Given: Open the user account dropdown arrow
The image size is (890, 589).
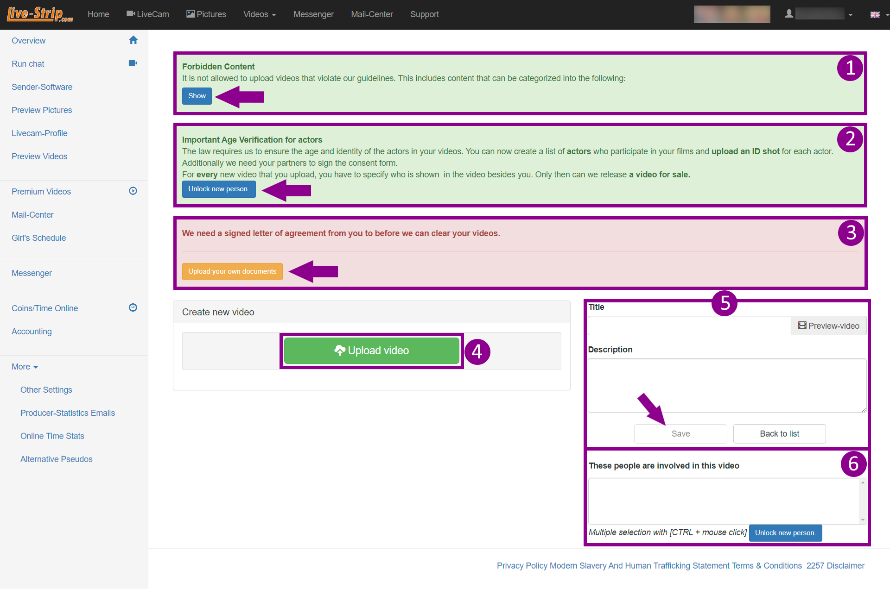Looking at the screenshot, I should (851, 15).
